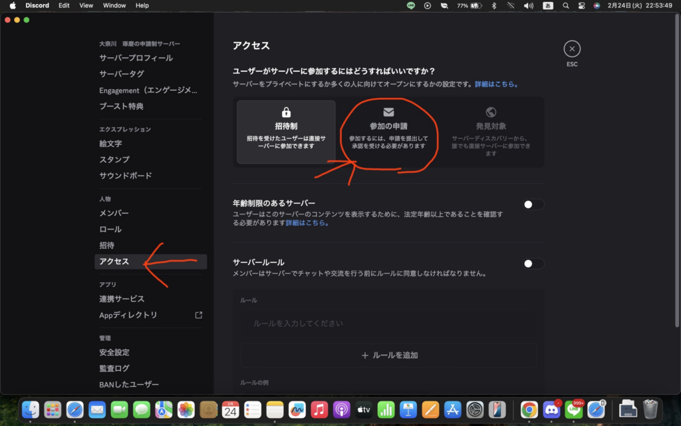The image size is (681, 426).
Task: Click the Spotlight search icon in menu bar
Action: pyautogui.click(x=565, y=5)
